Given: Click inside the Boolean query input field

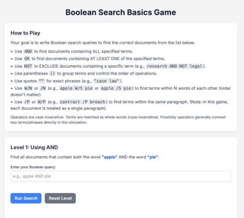Looking at the screenshot, I should [121, 176].
